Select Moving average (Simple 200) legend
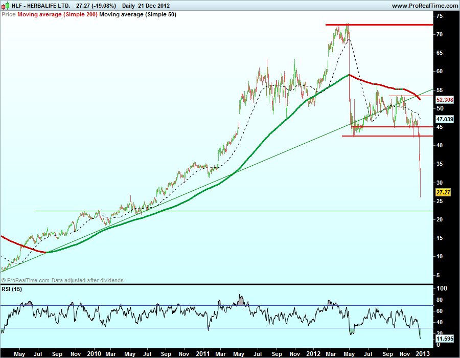 click(57, 14)
